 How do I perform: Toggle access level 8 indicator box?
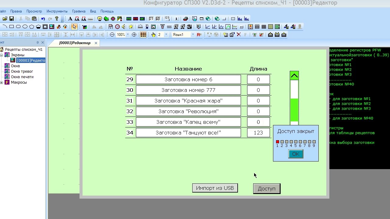coord(310,142)
